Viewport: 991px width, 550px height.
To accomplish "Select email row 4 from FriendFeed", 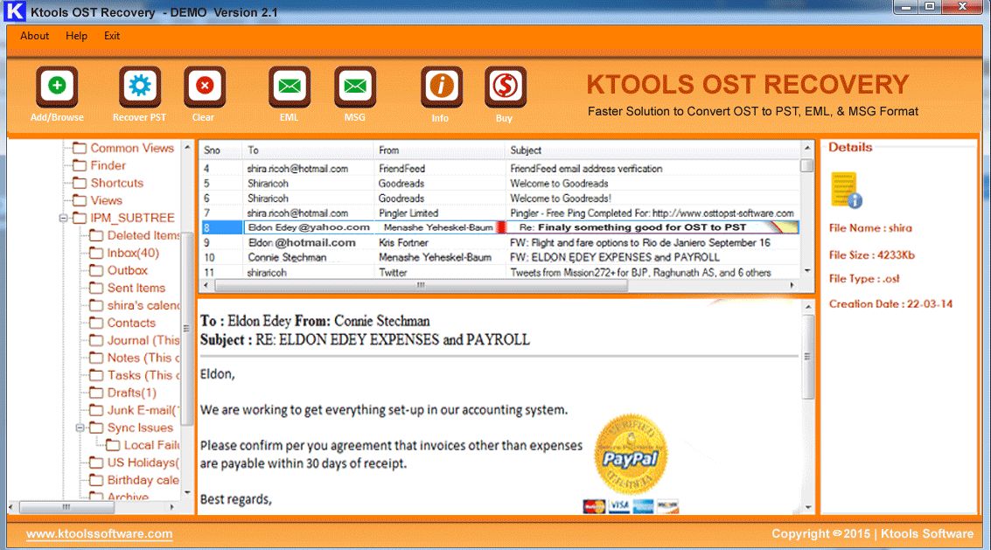I will click(500, 169).
